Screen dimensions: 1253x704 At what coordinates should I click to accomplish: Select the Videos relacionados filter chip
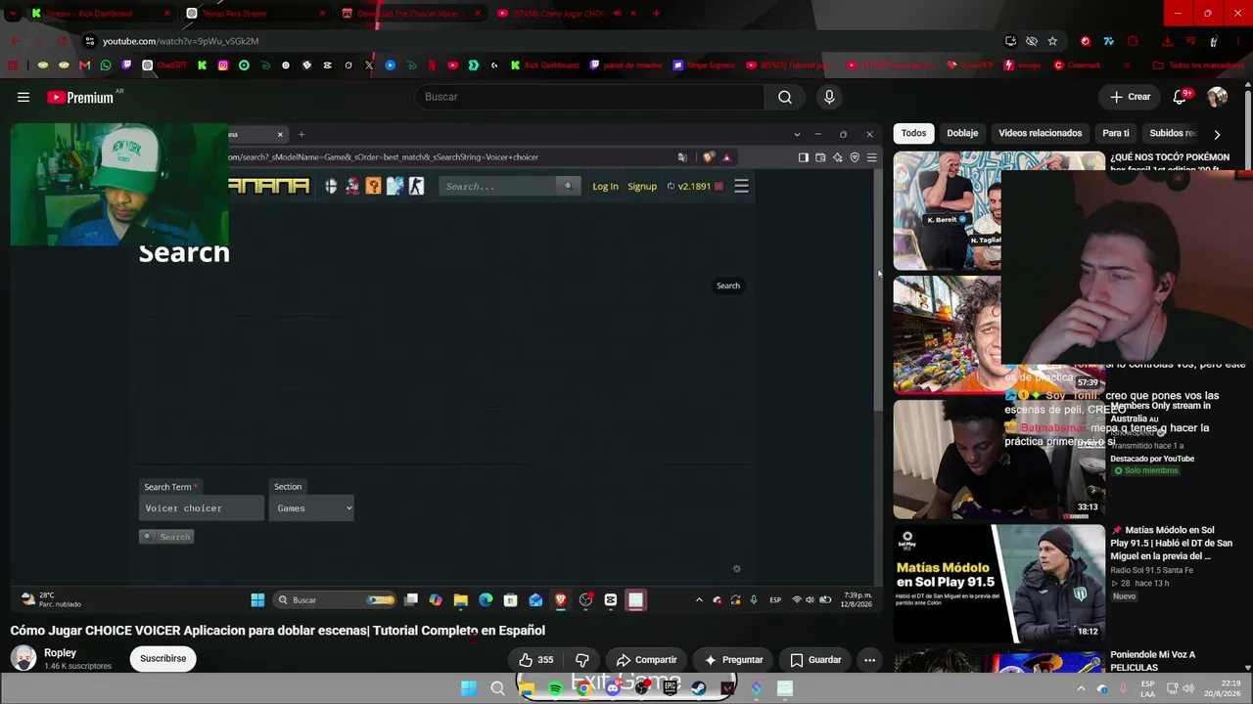pos(1040,133)
